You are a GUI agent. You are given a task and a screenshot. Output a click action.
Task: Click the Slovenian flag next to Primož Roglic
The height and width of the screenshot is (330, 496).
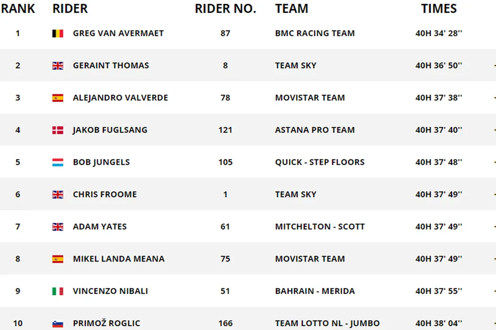point(58,323)
